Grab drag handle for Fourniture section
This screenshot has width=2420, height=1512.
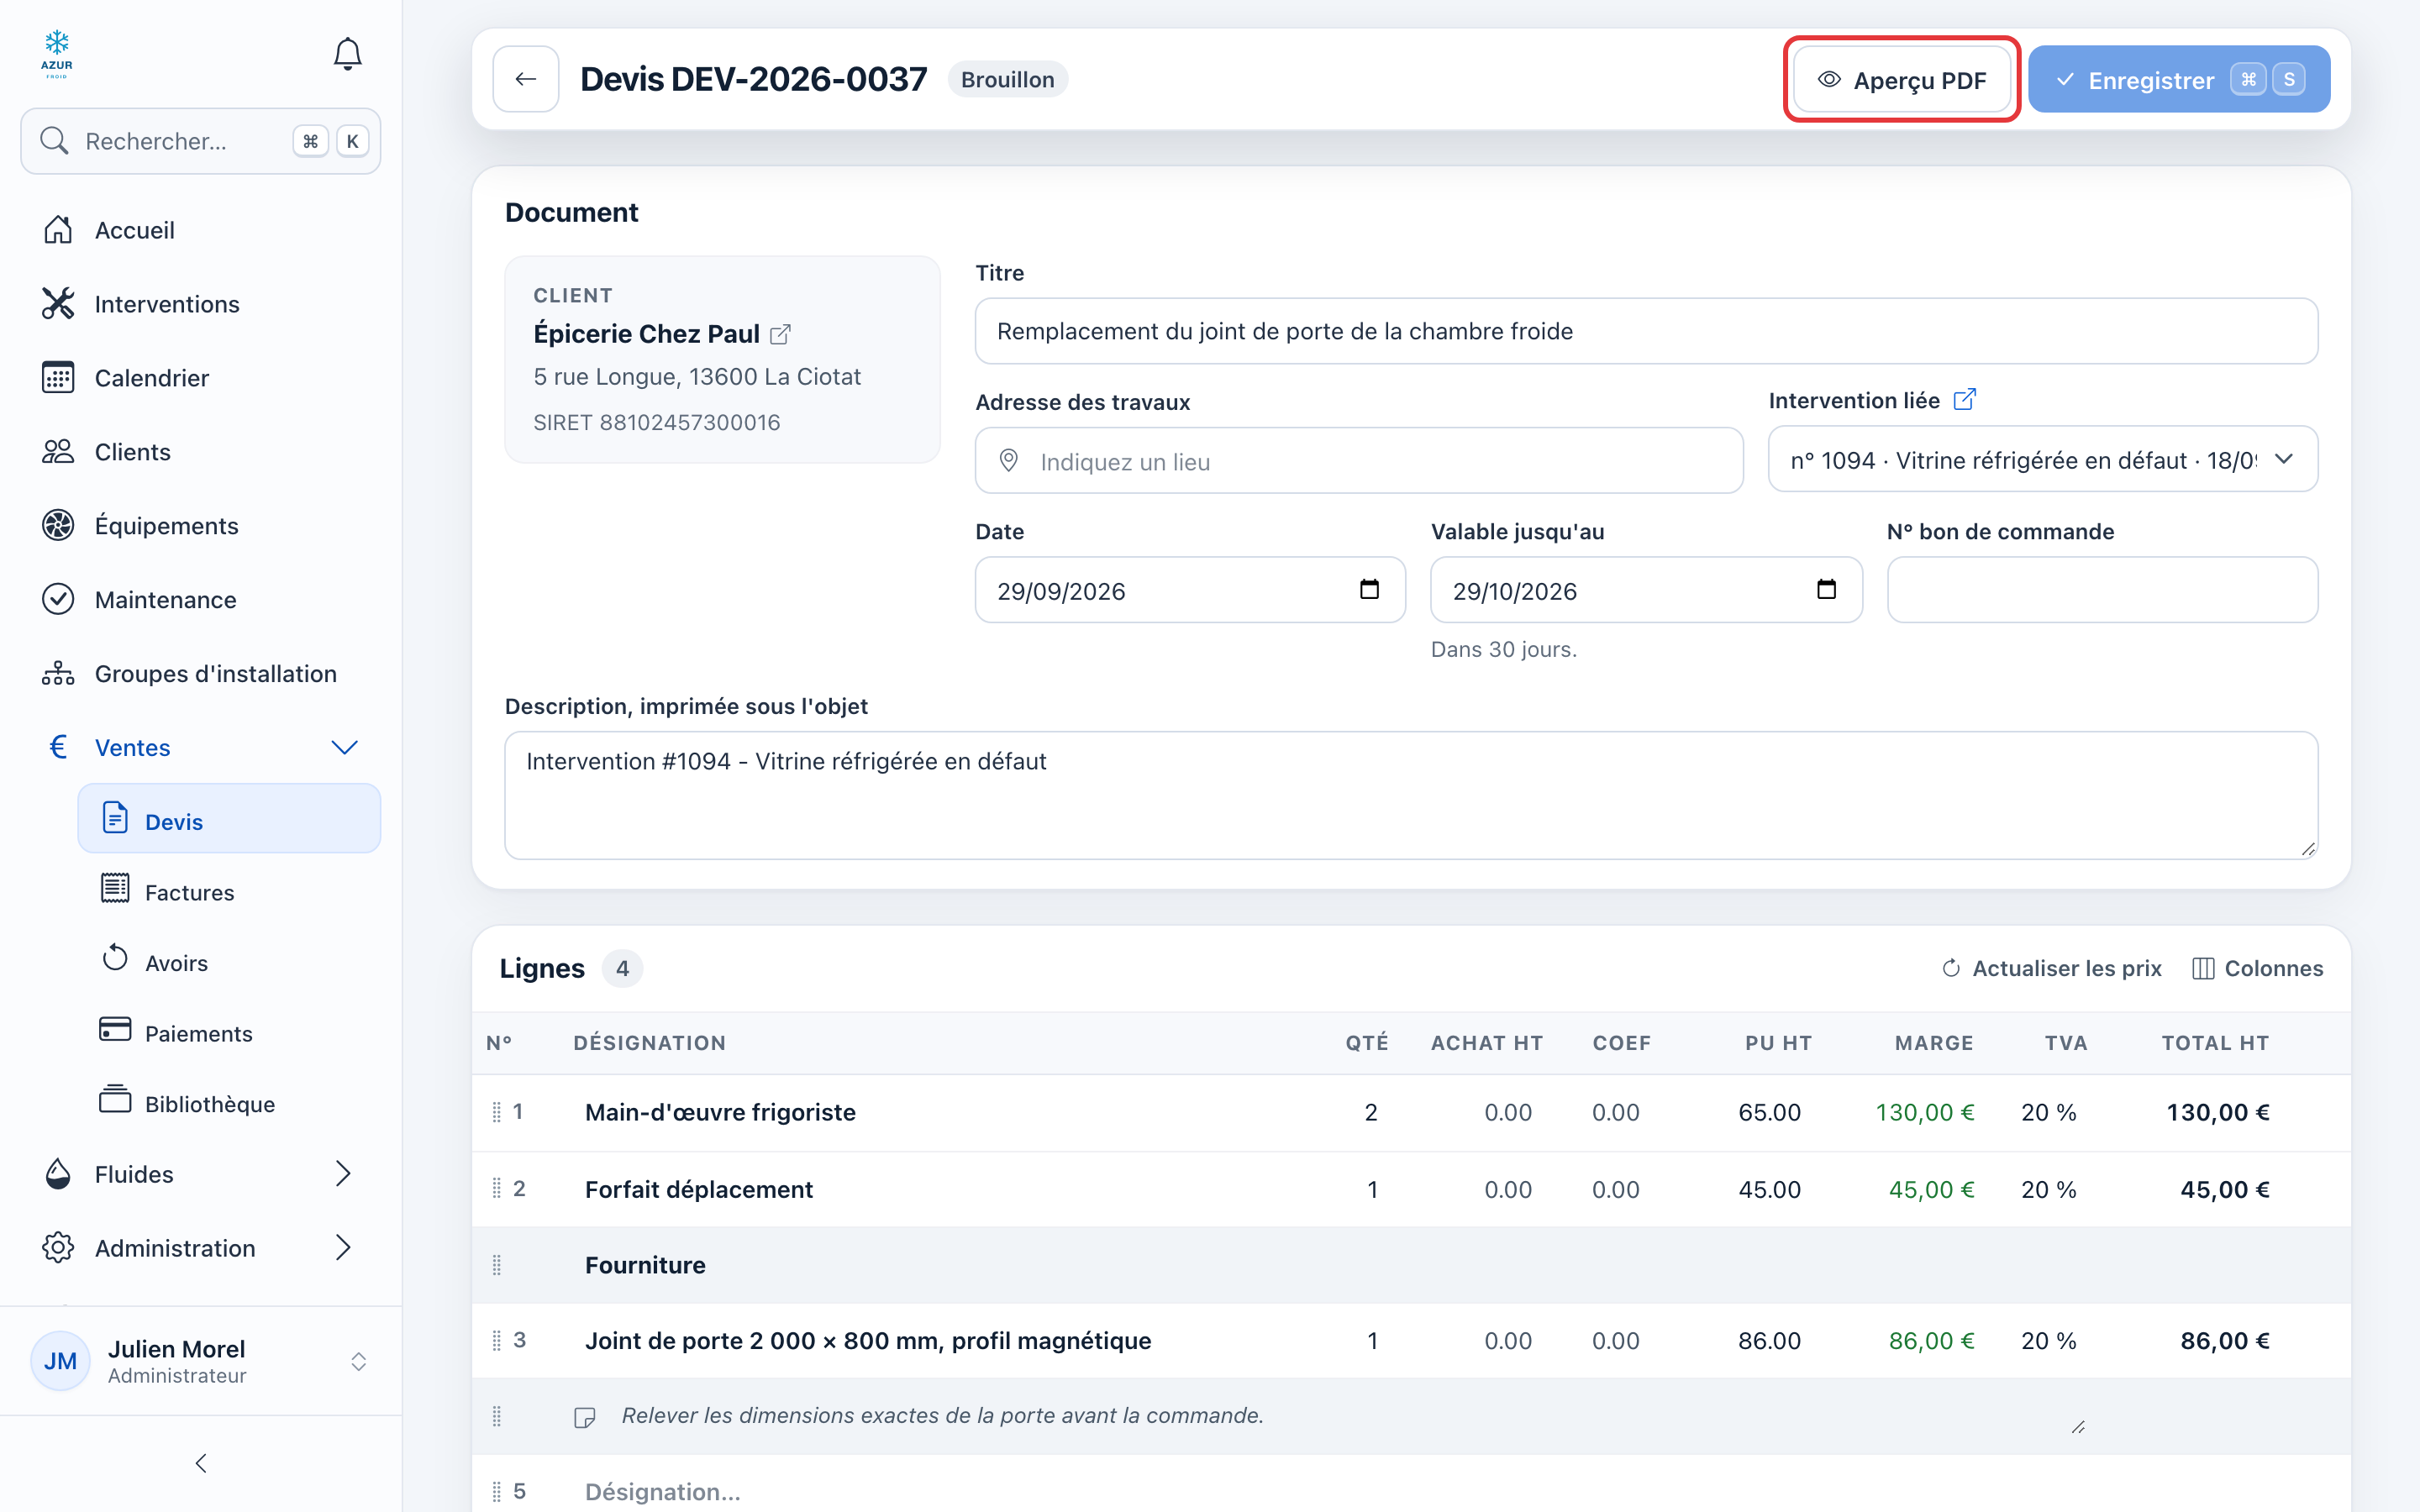[497, 1265]
